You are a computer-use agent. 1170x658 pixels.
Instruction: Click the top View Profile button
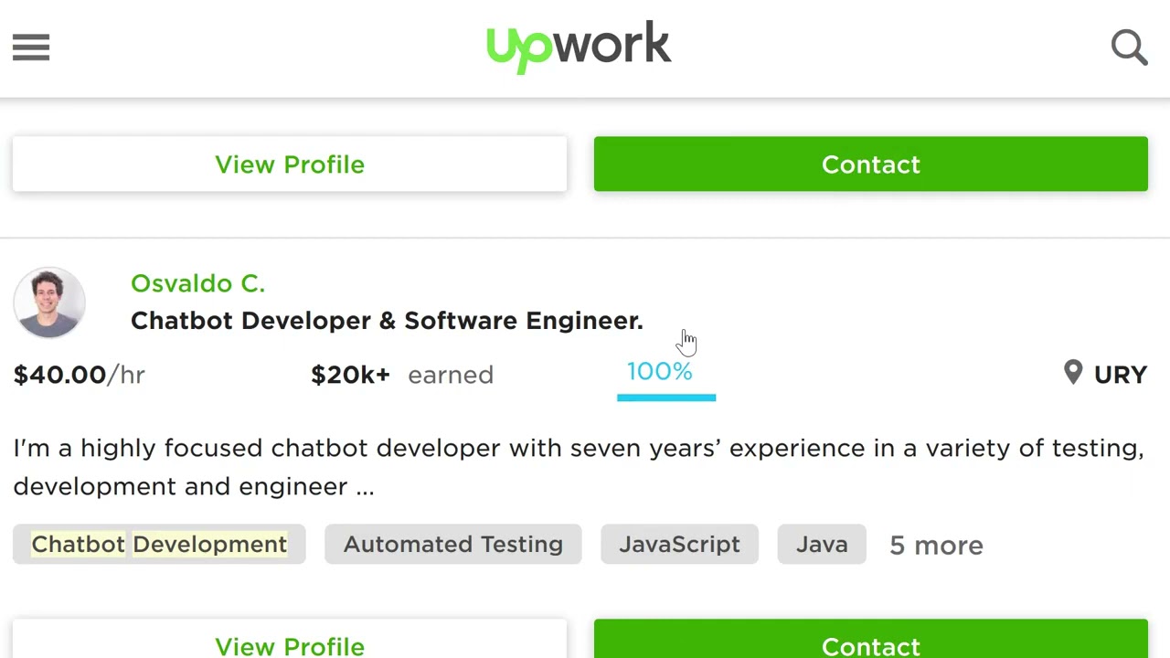click(x=290, y=164)
